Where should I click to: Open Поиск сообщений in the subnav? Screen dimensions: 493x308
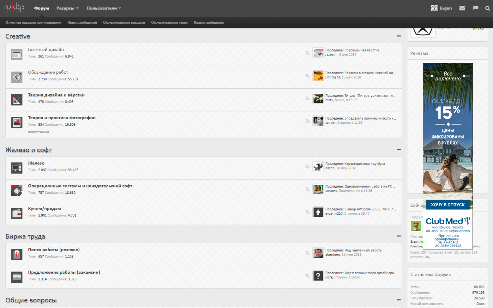pyautogui.click(x=82, y=22)
